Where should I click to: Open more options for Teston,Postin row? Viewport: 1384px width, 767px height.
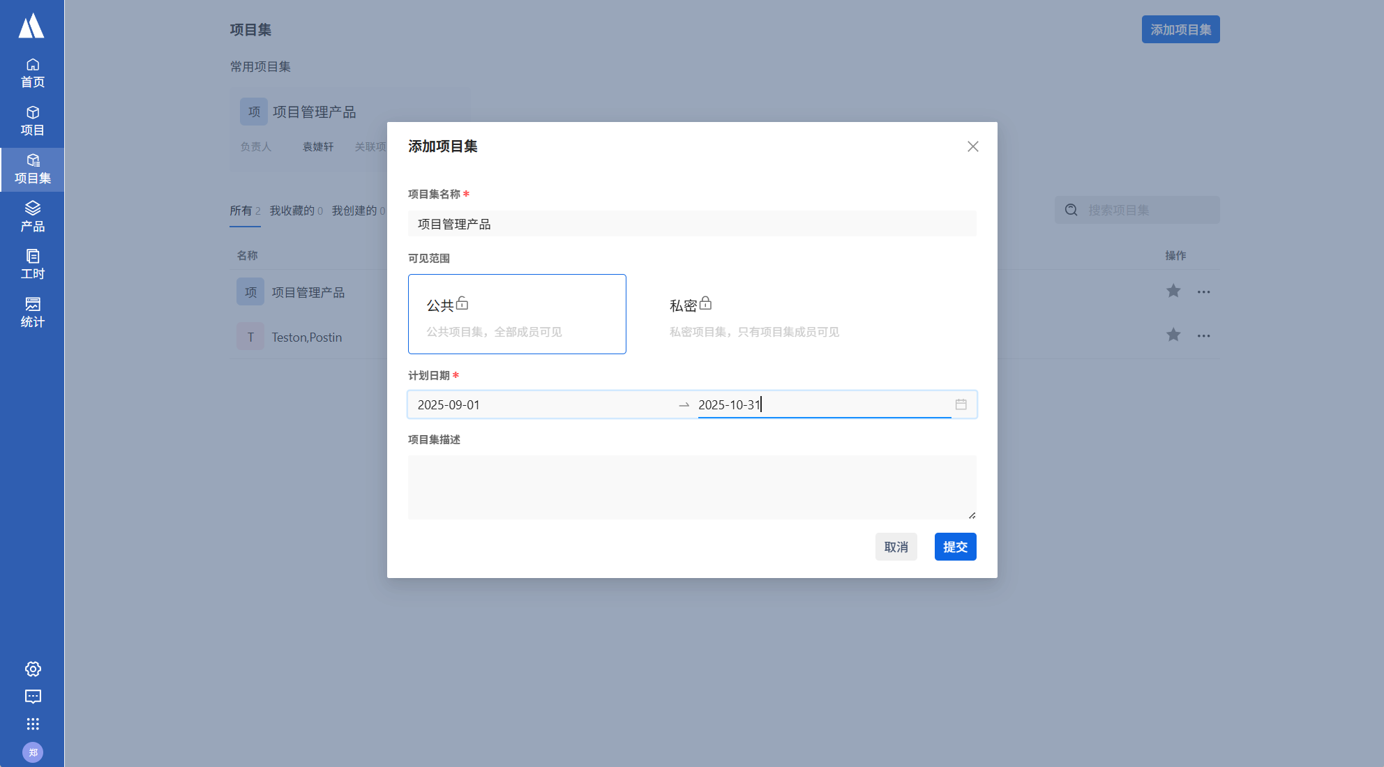tap(1203, 336)
